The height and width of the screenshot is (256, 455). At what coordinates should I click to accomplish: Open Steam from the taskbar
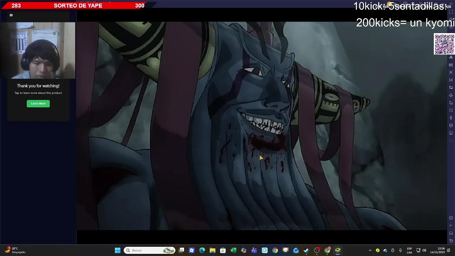point(306,250)
